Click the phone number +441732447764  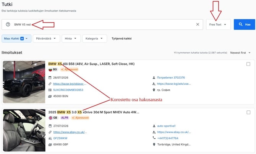(168, 138)
